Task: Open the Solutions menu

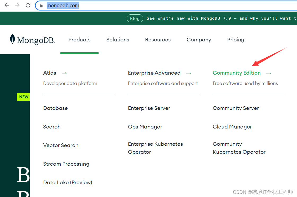Action: point(118,40)
